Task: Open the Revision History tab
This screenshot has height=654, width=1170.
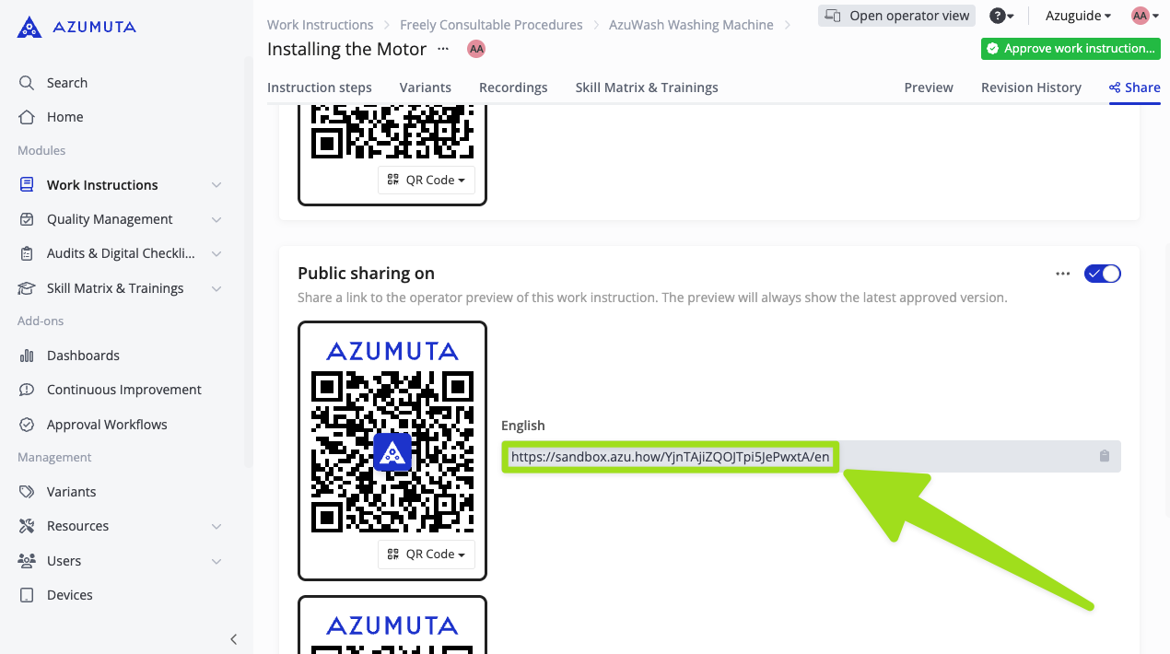Action: (1030, 88)
